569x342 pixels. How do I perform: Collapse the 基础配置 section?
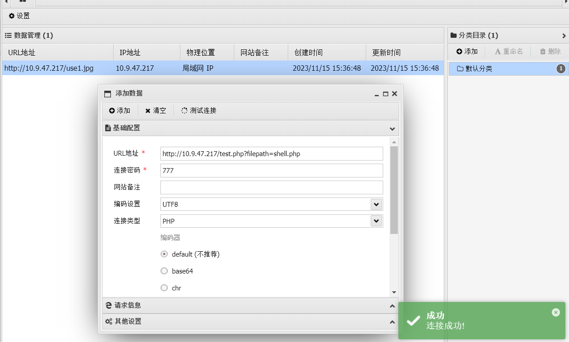pos(392,129)
